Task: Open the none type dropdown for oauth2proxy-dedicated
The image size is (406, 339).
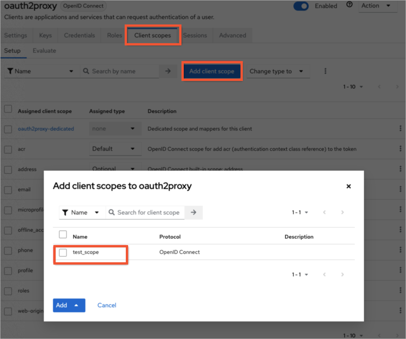Action: coord(115,129)
